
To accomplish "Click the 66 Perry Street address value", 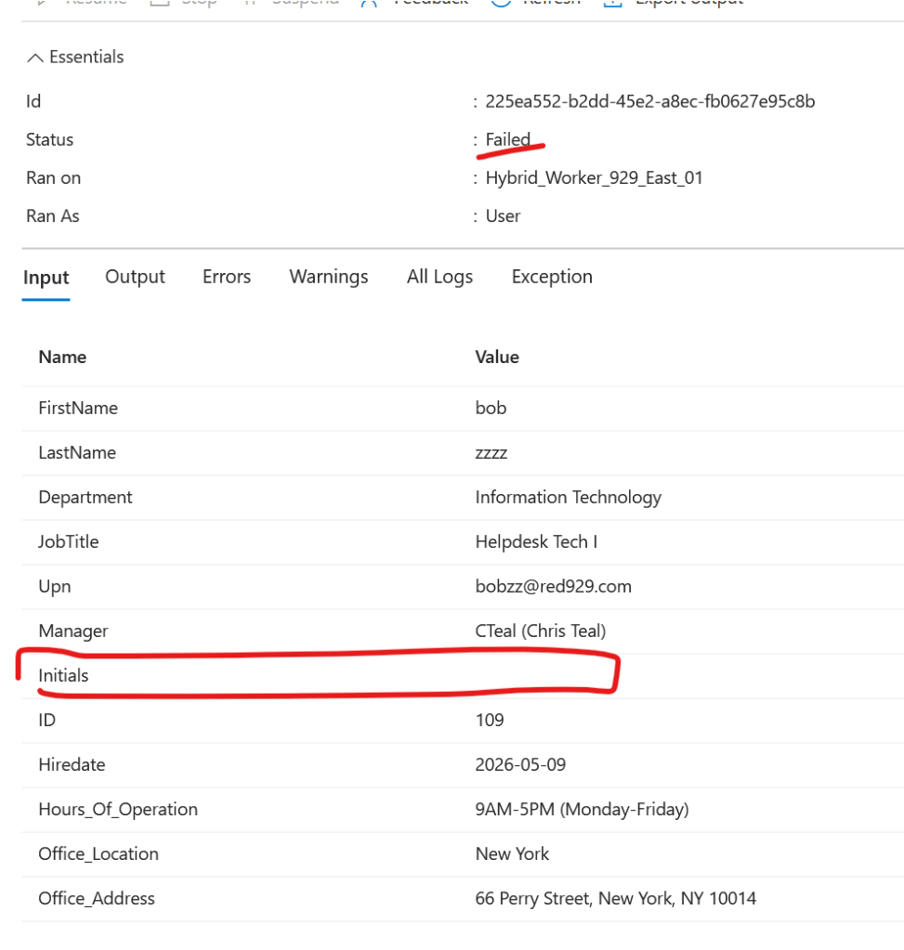I will point(616,899).
